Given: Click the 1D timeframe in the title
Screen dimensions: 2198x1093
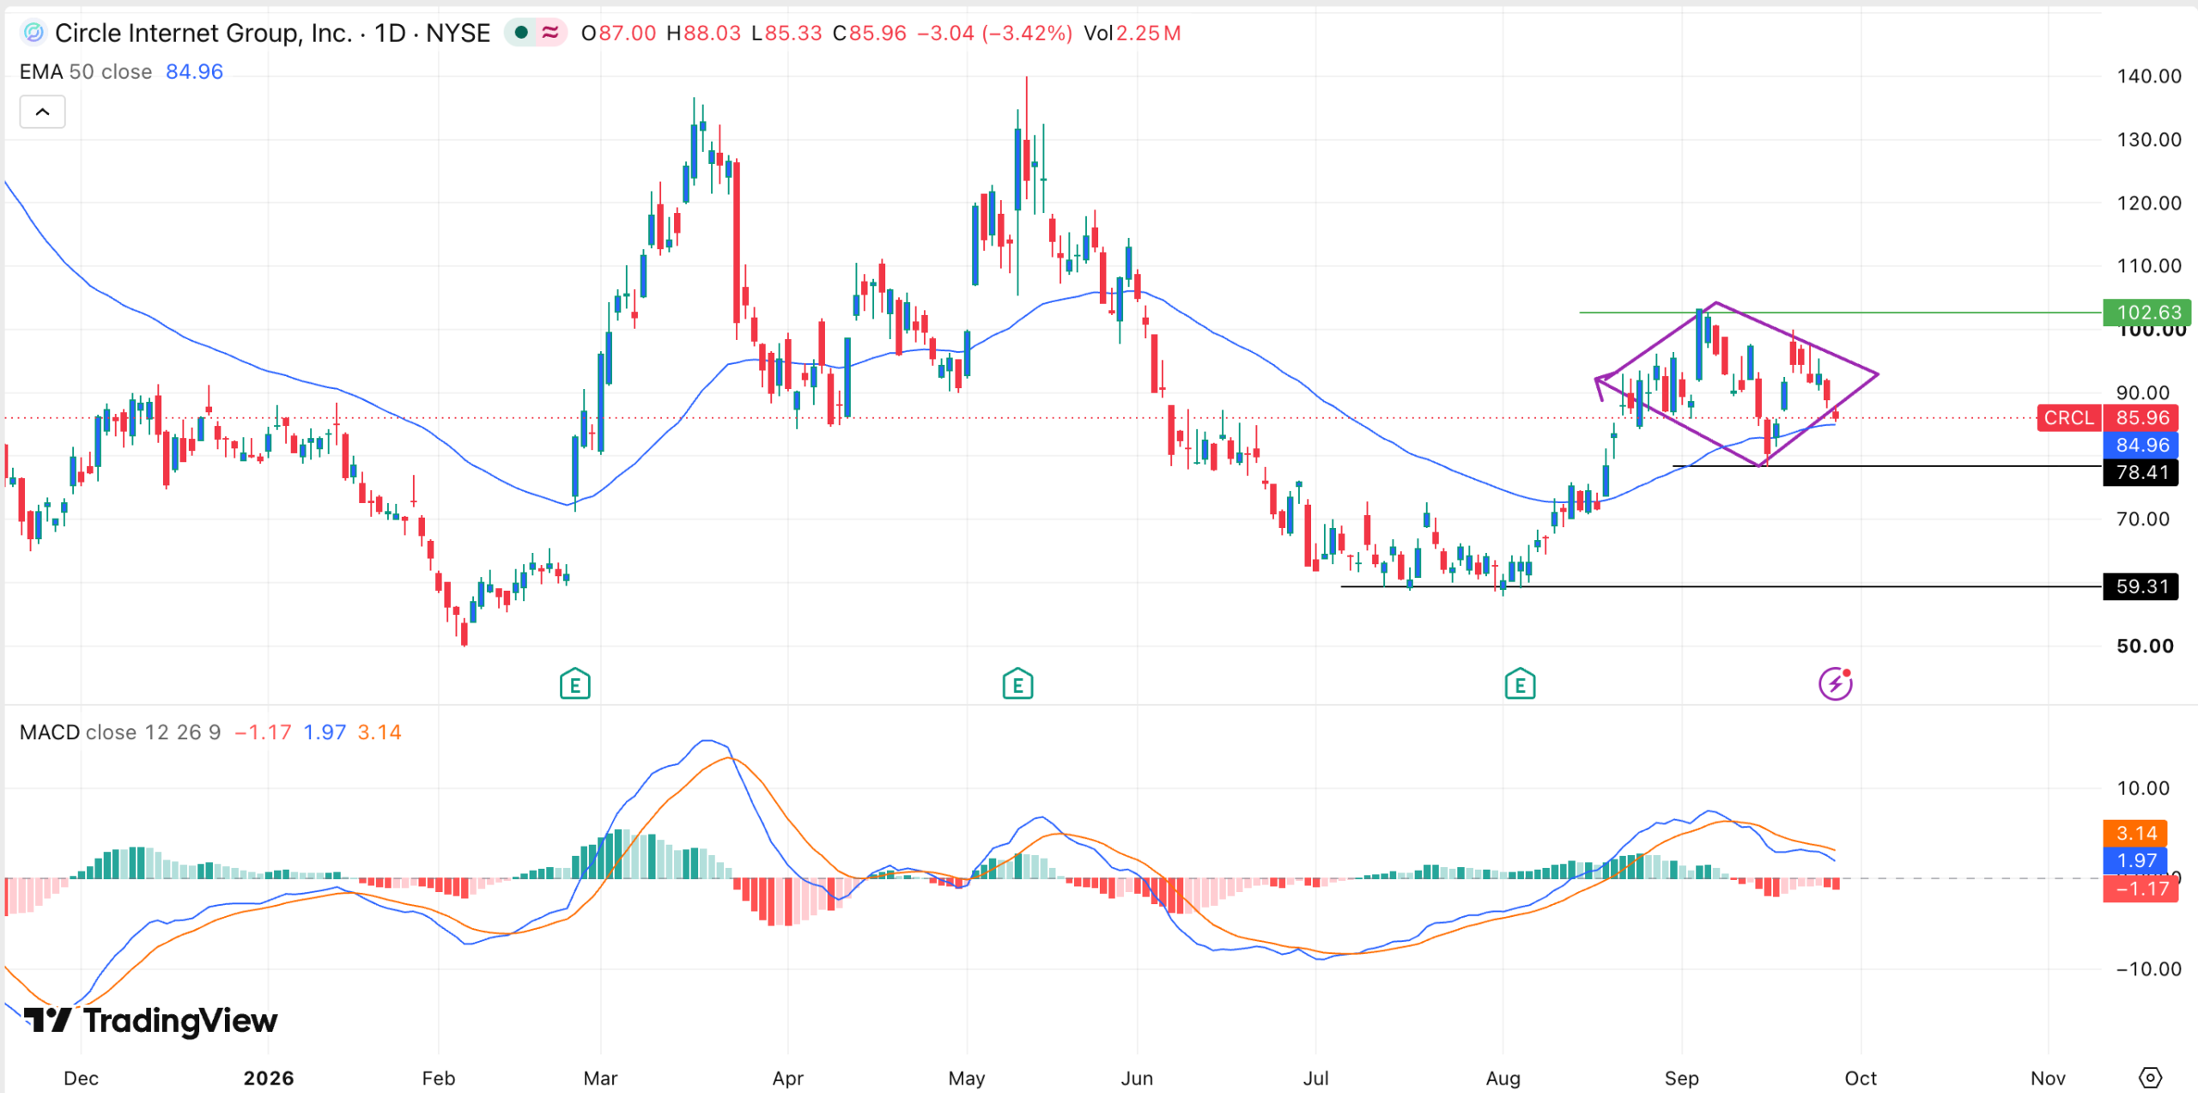Looking at the screenshot, I should point(390,33).
